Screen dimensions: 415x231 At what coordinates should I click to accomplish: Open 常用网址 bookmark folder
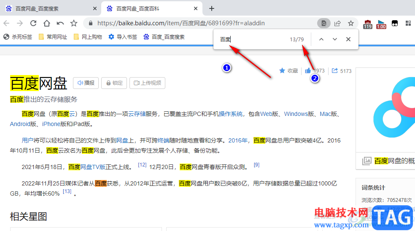click(x=53, y=37)
